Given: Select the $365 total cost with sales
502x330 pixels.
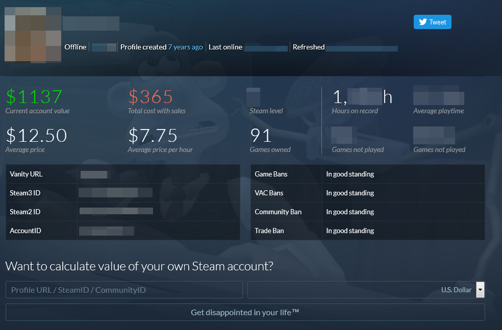Looking at the screenshot, I should [x=150, y=97].
